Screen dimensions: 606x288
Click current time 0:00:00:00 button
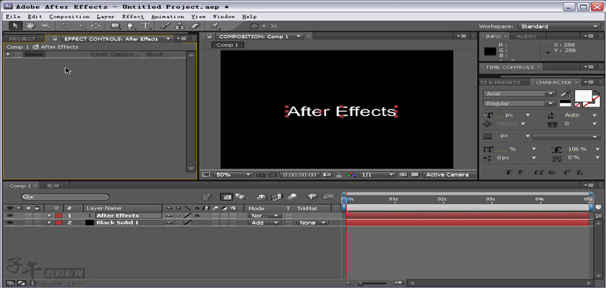tap(300, 175)
